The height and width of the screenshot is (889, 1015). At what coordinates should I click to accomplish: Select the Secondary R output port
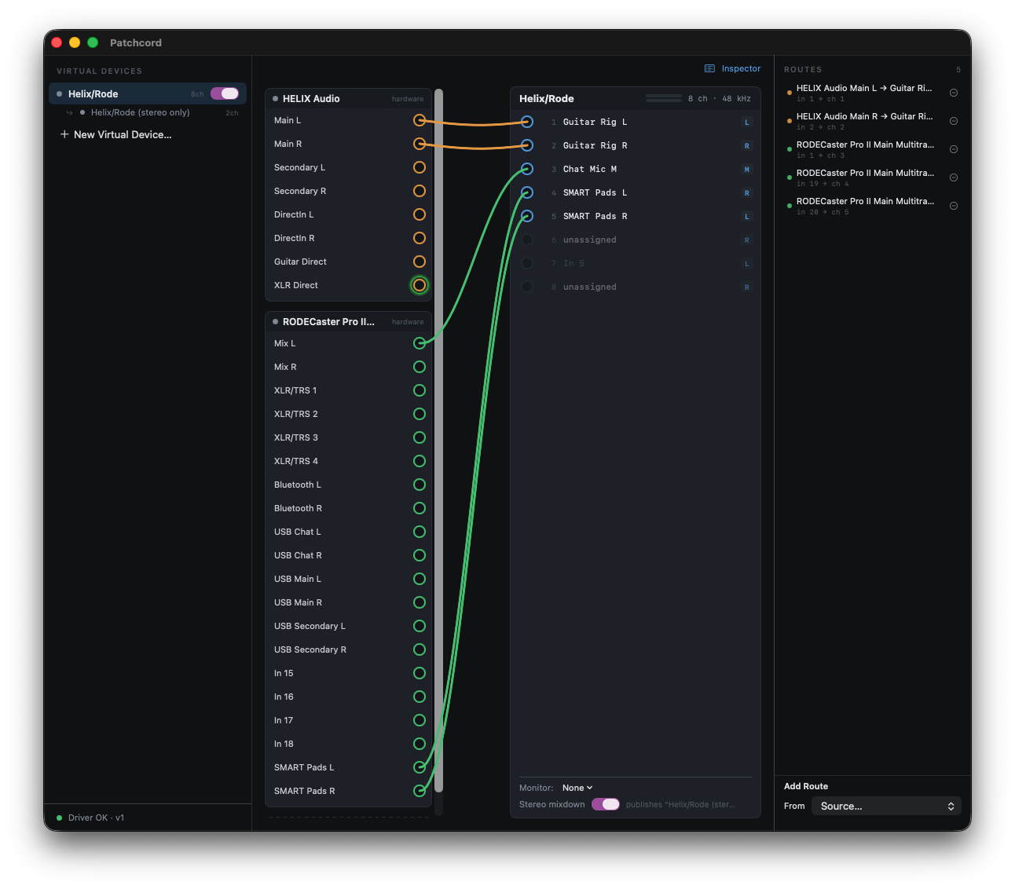420,191
